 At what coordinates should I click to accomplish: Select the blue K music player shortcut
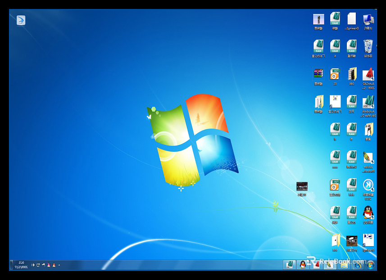pos(368,185)
